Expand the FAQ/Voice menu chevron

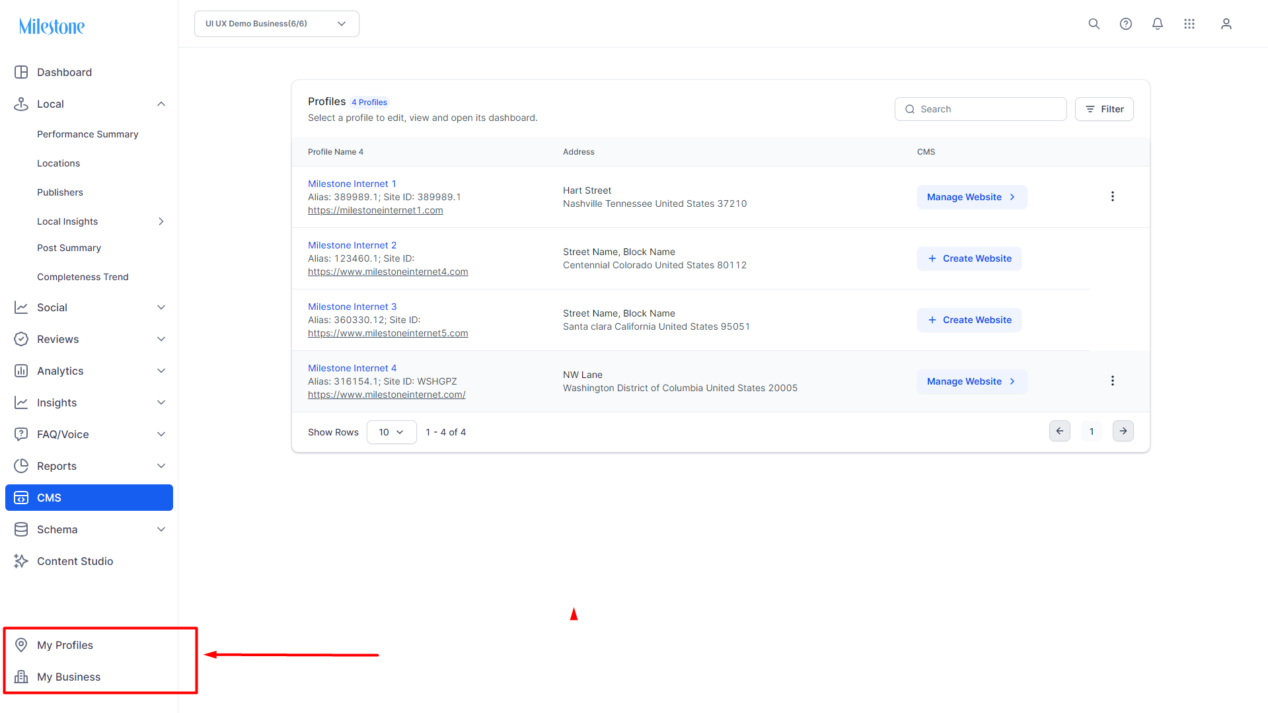pos(161,434)
